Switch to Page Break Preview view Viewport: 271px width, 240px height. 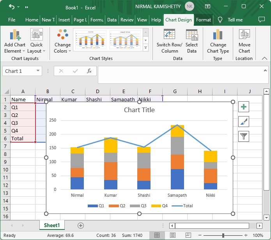(x=188, y=235)
